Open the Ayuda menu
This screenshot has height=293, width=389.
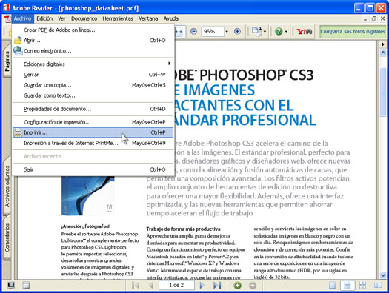click(x=171, y=18)
